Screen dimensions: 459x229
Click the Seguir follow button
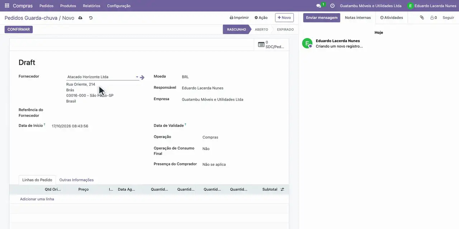[x=448, y=18]
